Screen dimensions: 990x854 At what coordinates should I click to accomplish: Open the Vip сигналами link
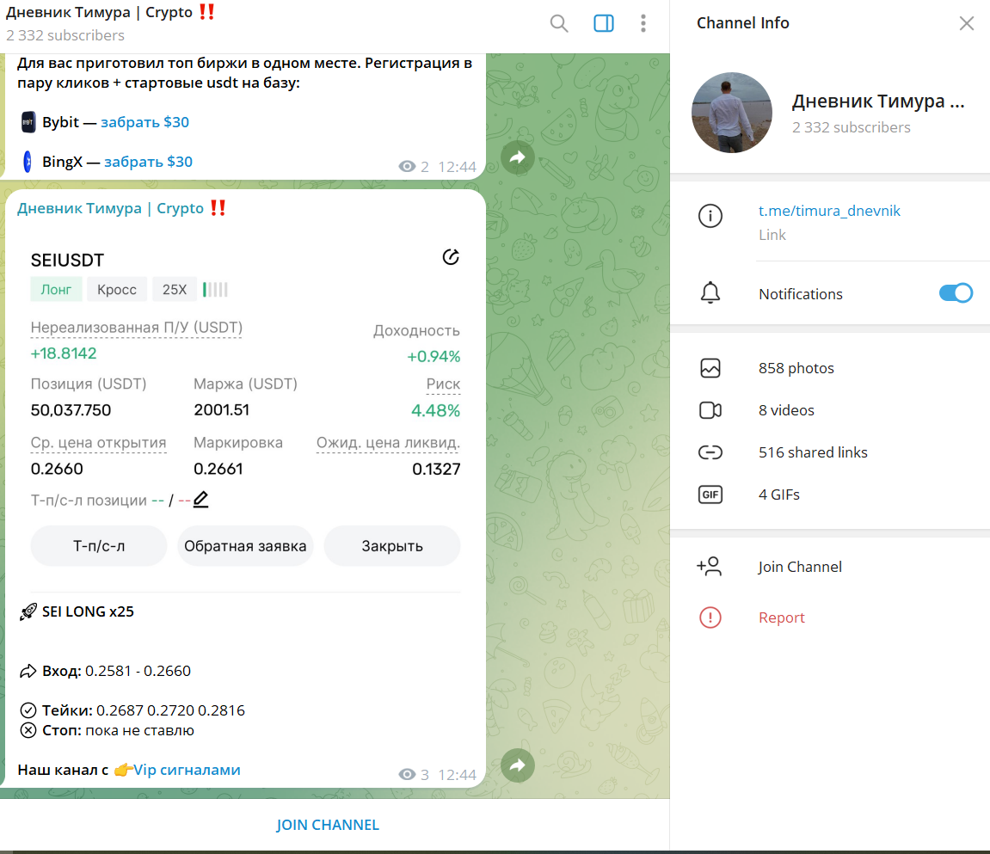coord(187,770)
